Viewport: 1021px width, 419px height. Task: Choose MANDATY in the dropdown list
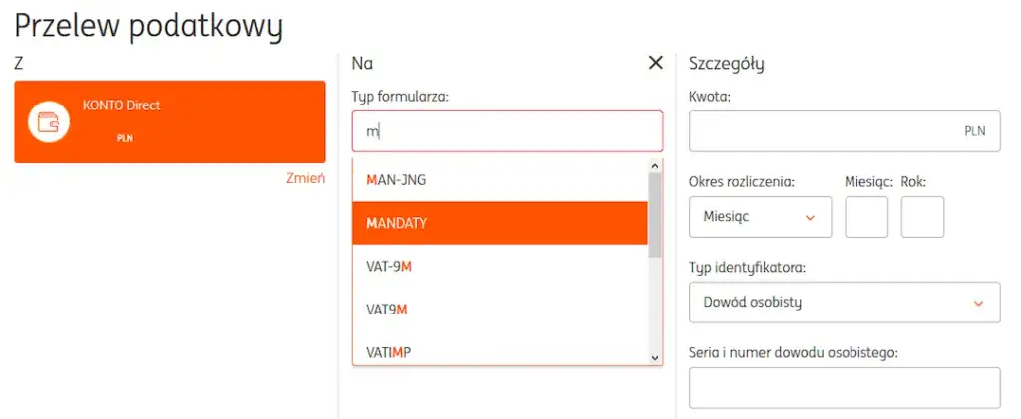coord(499,223)
